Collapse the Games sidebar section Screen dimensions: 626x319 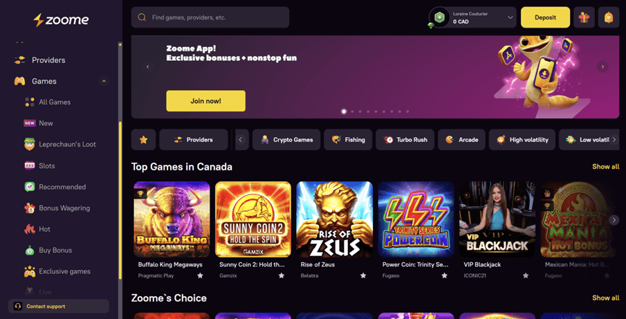104,81
